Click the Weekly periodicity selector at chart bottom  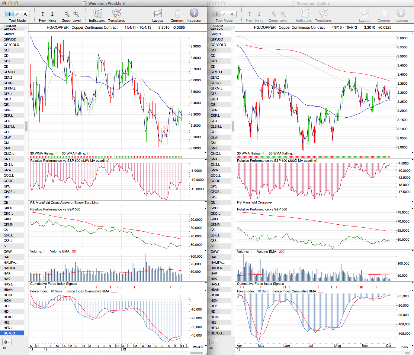pos(198,347)
